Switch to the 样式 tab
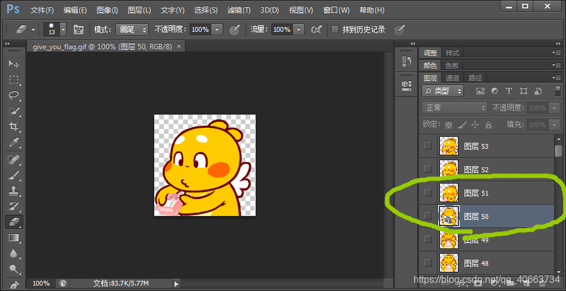 point(453,53)
